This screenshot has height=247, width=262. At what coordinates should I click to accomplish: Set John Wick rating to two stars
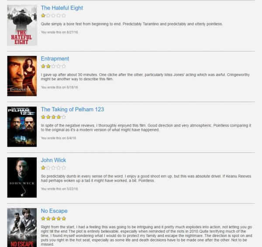tap(48, 168)
